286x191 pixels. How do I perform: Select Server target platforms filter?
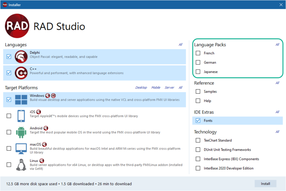pos(169,87)
